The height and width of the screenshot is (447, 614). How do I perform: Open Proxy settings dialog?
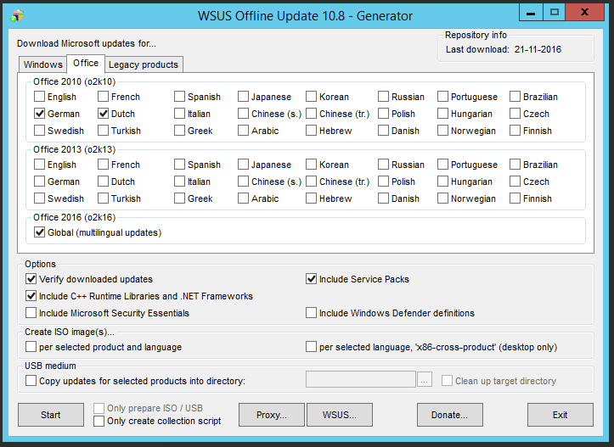point(271,415)
